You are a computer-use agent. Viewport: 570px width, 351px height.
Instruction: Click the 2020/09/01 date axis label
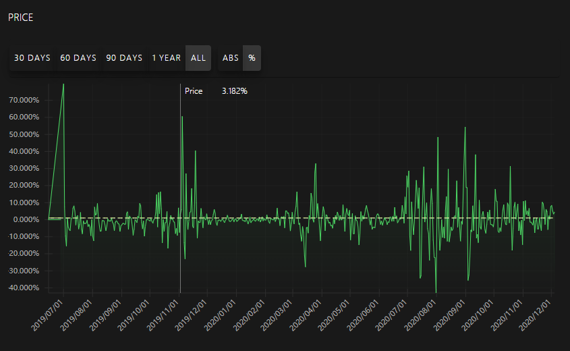coord(450,315)
